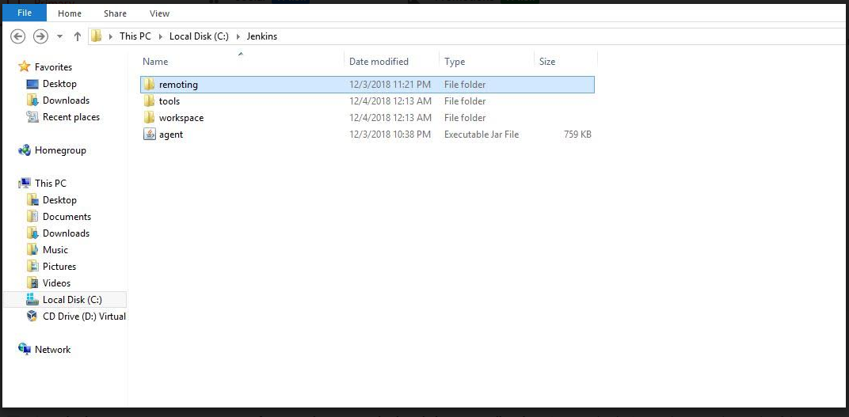Select Local Disk (C:) in address breadcrumb
Viewport: 849px width, 417px height.
point(200,36)
